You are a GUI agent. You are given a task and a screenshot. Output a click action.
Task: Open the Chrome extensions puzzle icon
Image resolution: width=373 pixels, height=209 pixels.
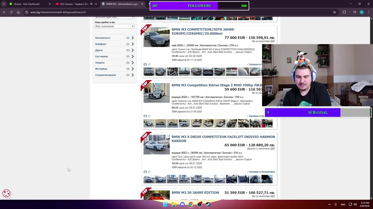click(344, 12)
